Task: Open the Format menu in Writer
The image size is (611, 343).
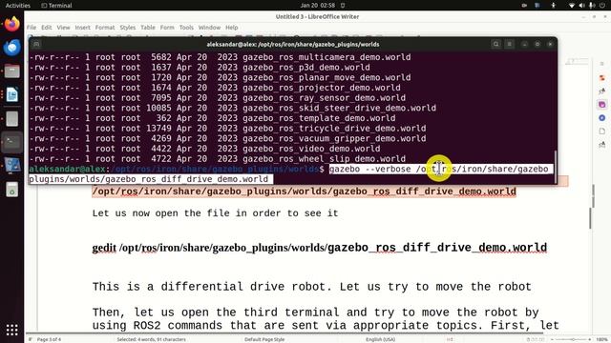Action: click(x=105, y=28)
